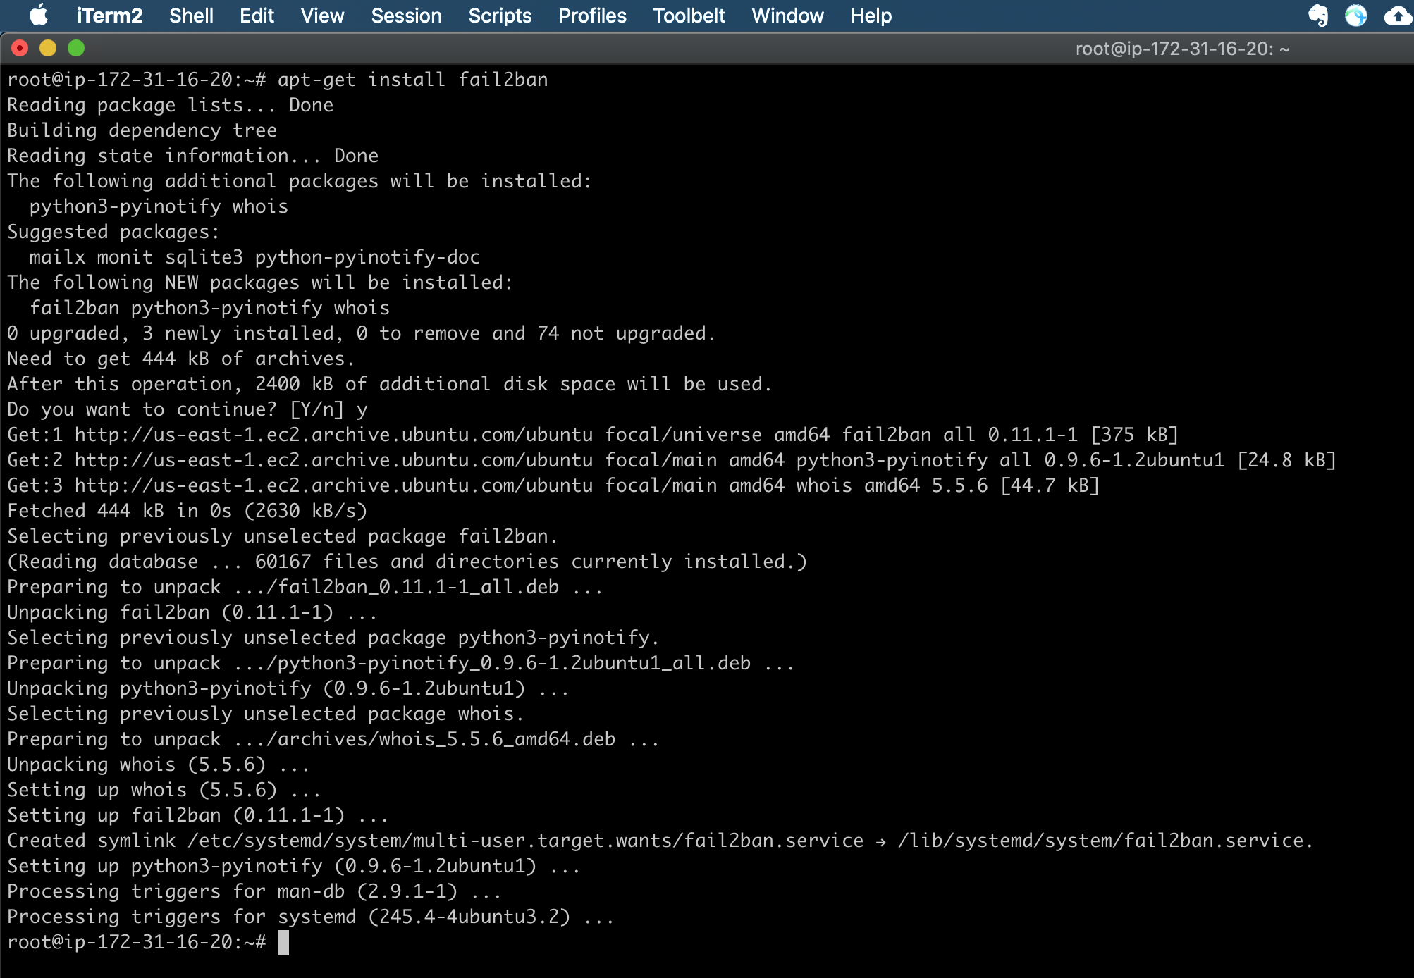Click 'Reading state information... Done' line

pyautogui.click(x=193, y=156)
